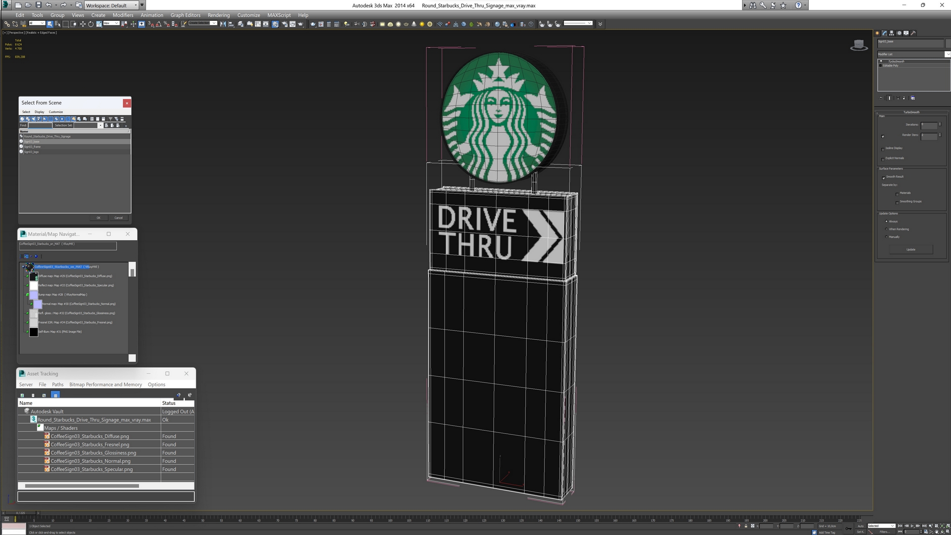Open the Selected key filter dropdown
Image resolution: width=951 pixels, height=535 pixels.
pyautogui.click(x=881, y=526)
